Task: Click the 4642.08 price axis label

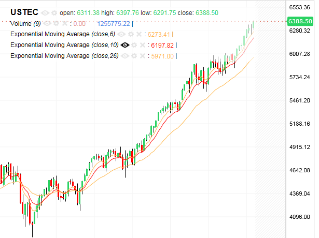Action: (x=300, y=170)
